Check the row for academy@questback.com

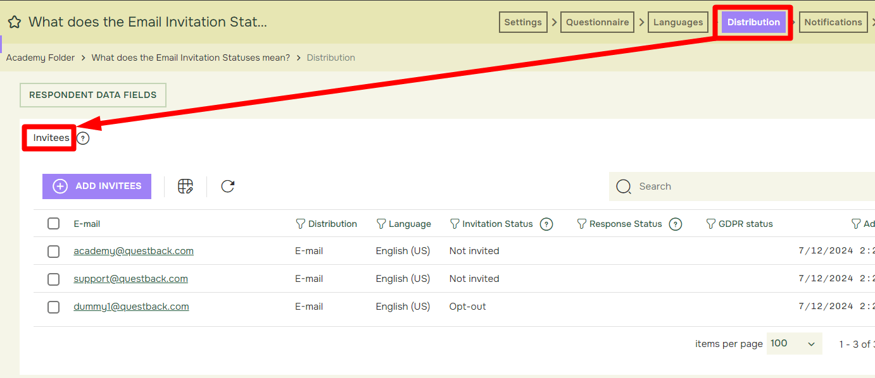coord(53,251)
